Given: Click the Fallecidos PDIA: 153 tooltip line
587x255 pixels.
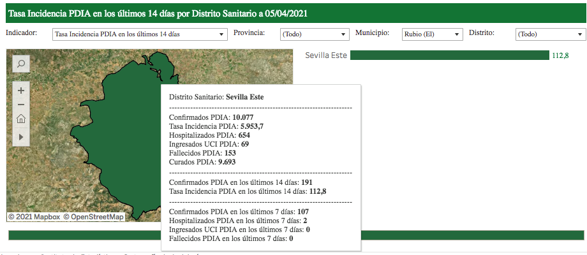Looking at the screenshot, I should 204,153.
